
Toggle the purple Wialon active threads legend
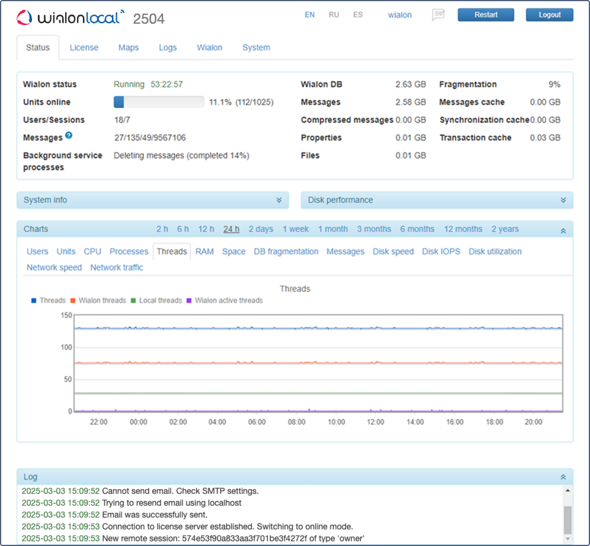coord(225,301)
